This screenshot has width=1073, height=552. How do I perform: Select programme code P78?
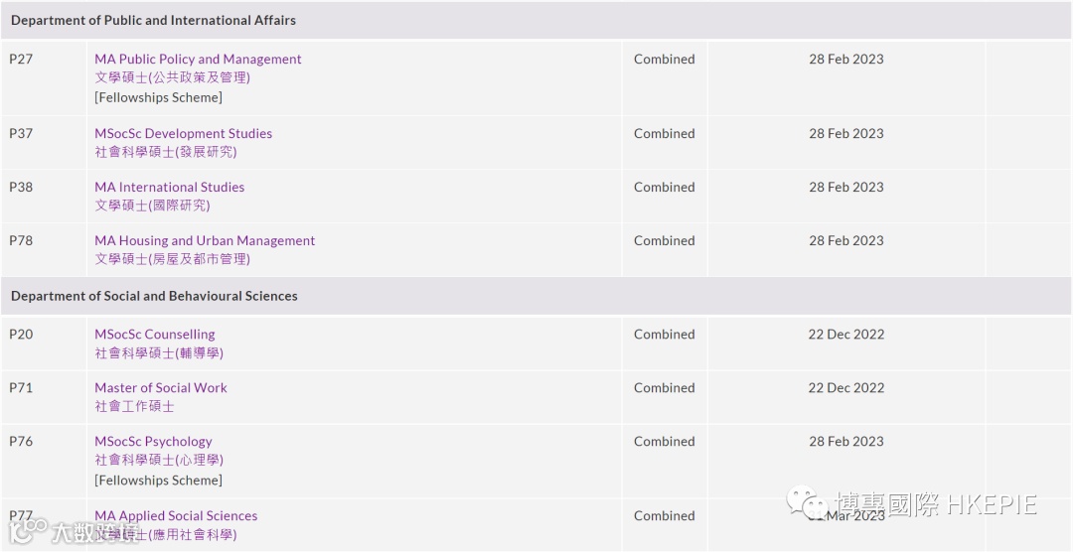click(x=21, y=241)
